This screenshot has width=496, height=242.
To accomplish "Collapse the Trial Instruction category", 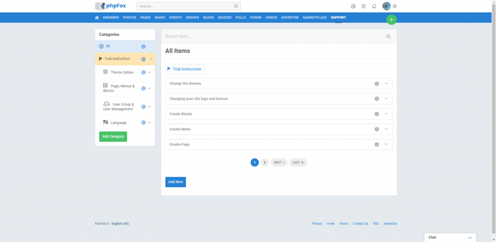I will tap(151, 59).
